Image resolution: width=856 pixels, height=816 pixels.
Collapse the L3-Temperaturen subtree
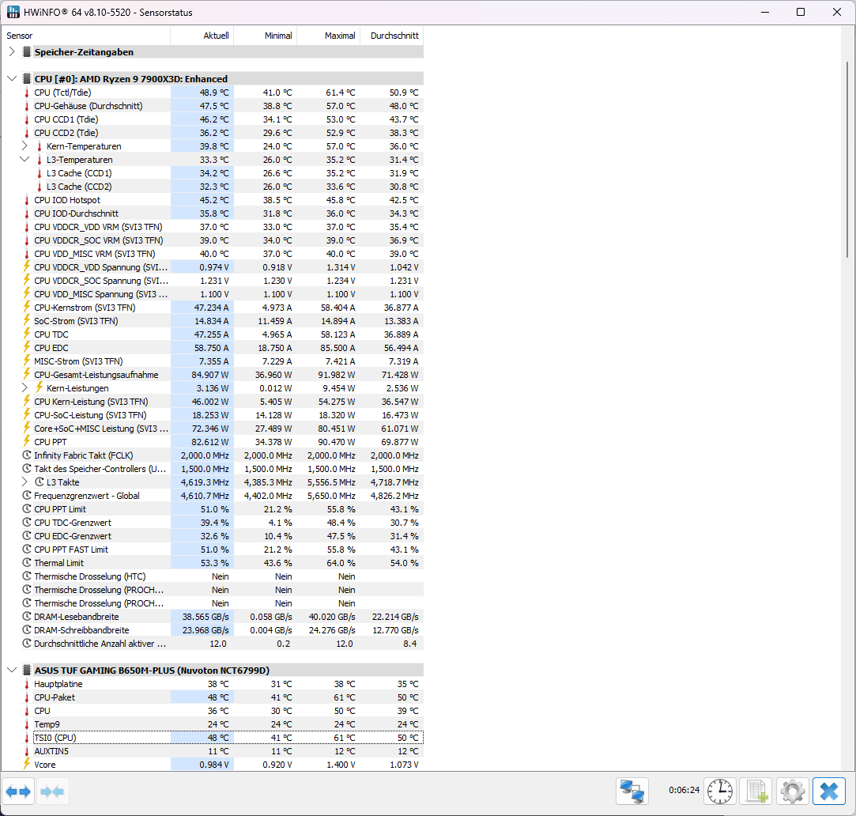click(x=25, y=160)
